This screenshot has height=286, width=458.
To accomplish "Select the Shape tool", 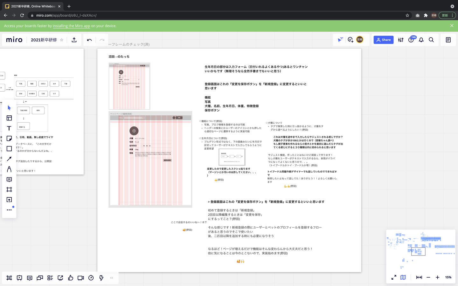I will 9,149.
